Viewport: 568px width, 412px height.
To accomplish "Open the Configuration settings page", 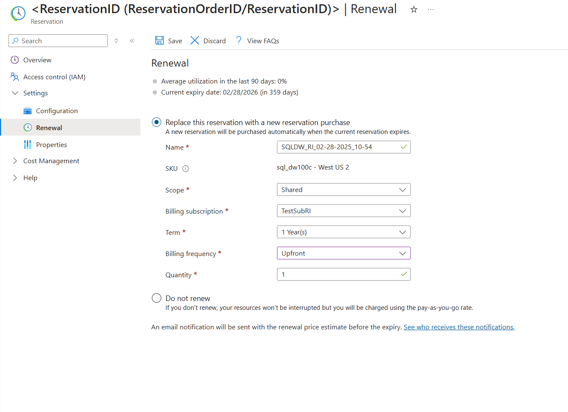I will [x=57, y=111].
